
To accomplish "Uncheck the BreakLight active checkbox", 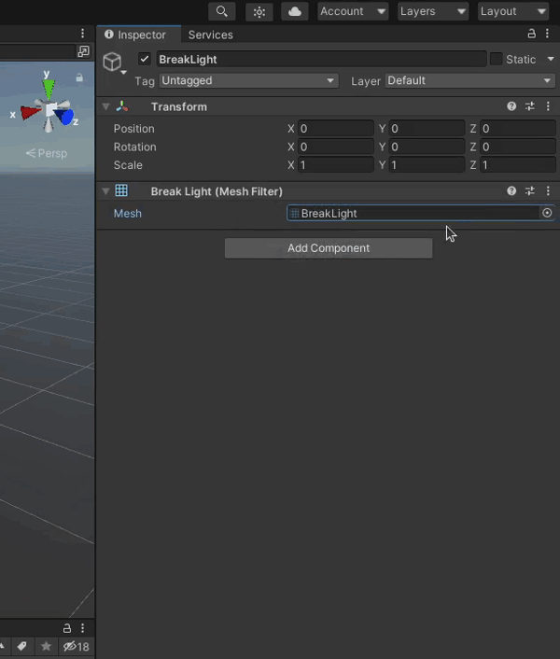I will (x=145, y=59).
